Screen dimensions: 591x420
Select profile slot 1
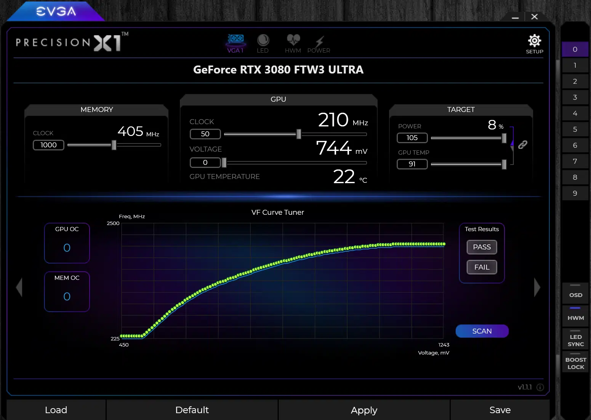[575, 65]
